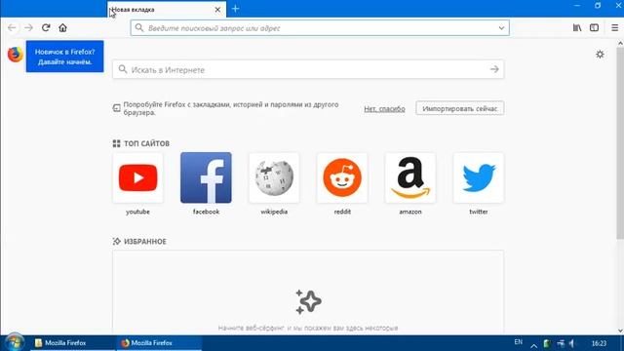Open a new tab with plus button
This screenshot has height=351, width=624.
tap(235, 9)
